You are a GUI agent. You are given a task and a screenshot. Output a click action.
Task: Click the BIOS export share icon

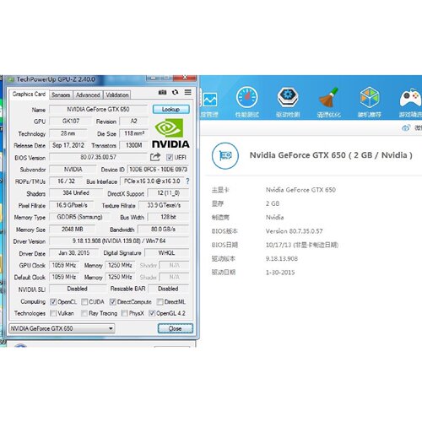pyautogui.click(x=155, y=157)
